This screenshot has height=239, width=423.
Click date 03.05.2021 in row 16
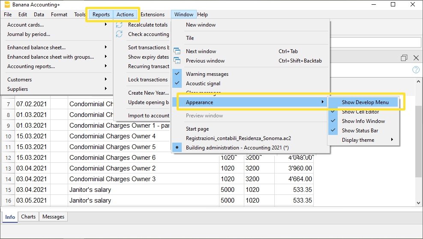point(32,200)
